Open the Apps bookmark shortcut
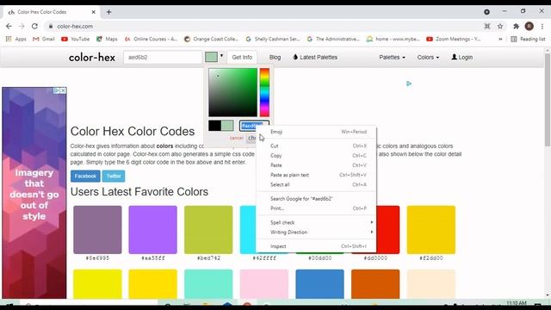This screenshot has height=310, width=551. coord(15,39)
